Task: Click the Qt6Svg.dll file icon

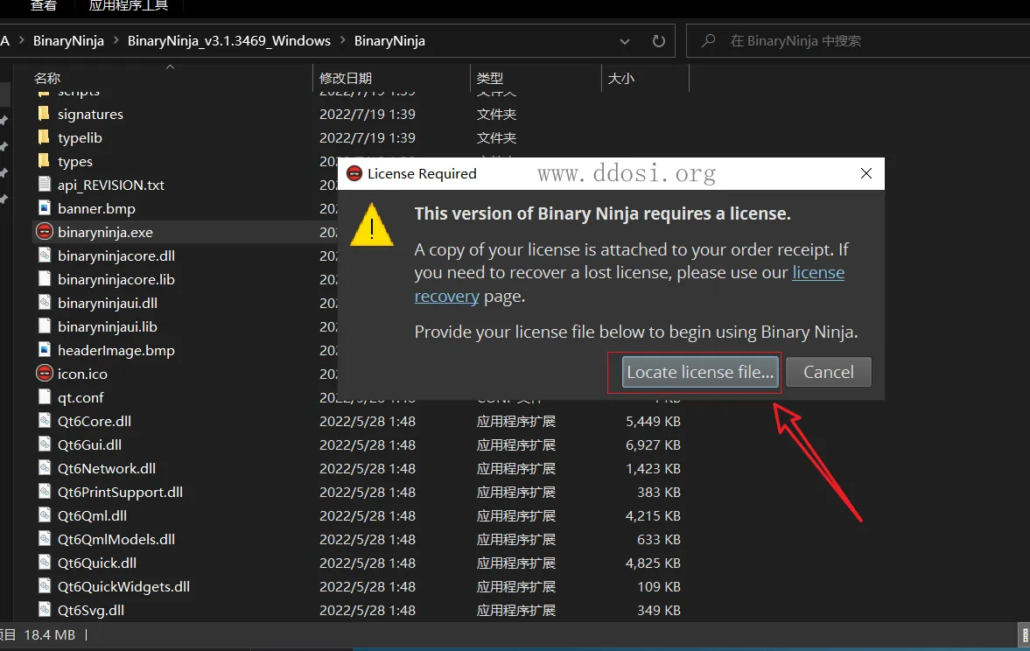Action: pos(44,610)
